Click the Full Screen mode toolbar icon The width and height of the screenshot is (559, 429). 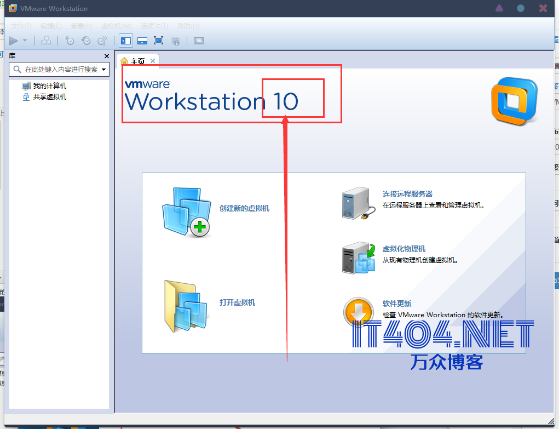coord(159,41)
